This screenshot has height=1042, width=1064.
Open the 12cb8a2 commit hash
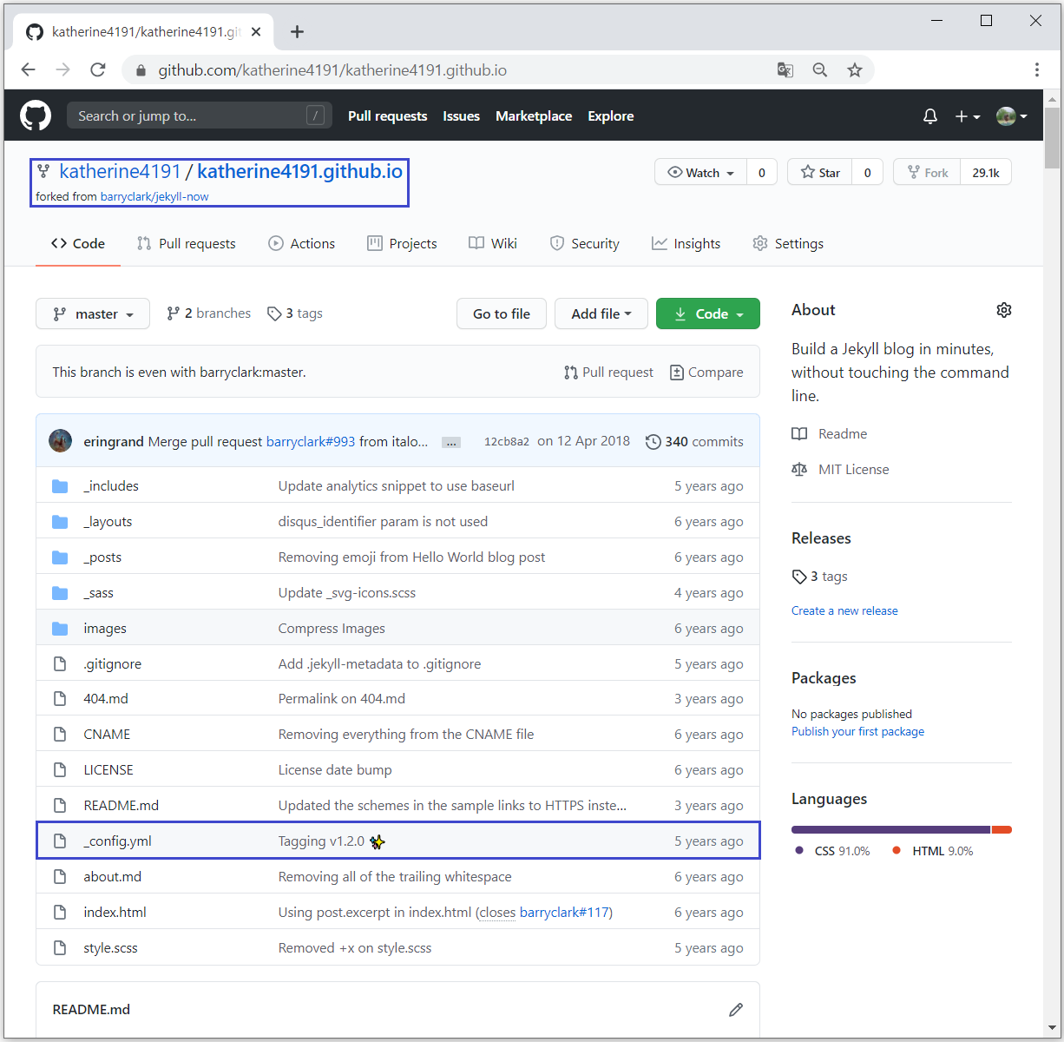[x=507, y=441]
